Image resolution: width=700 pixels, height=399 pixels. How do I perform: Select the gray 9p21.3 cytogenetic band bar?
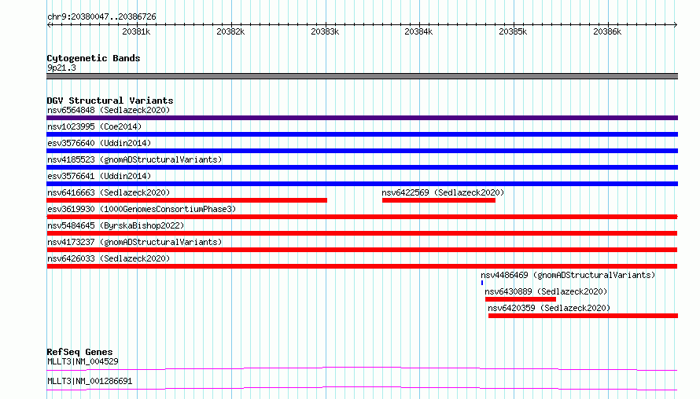point(362,76)
